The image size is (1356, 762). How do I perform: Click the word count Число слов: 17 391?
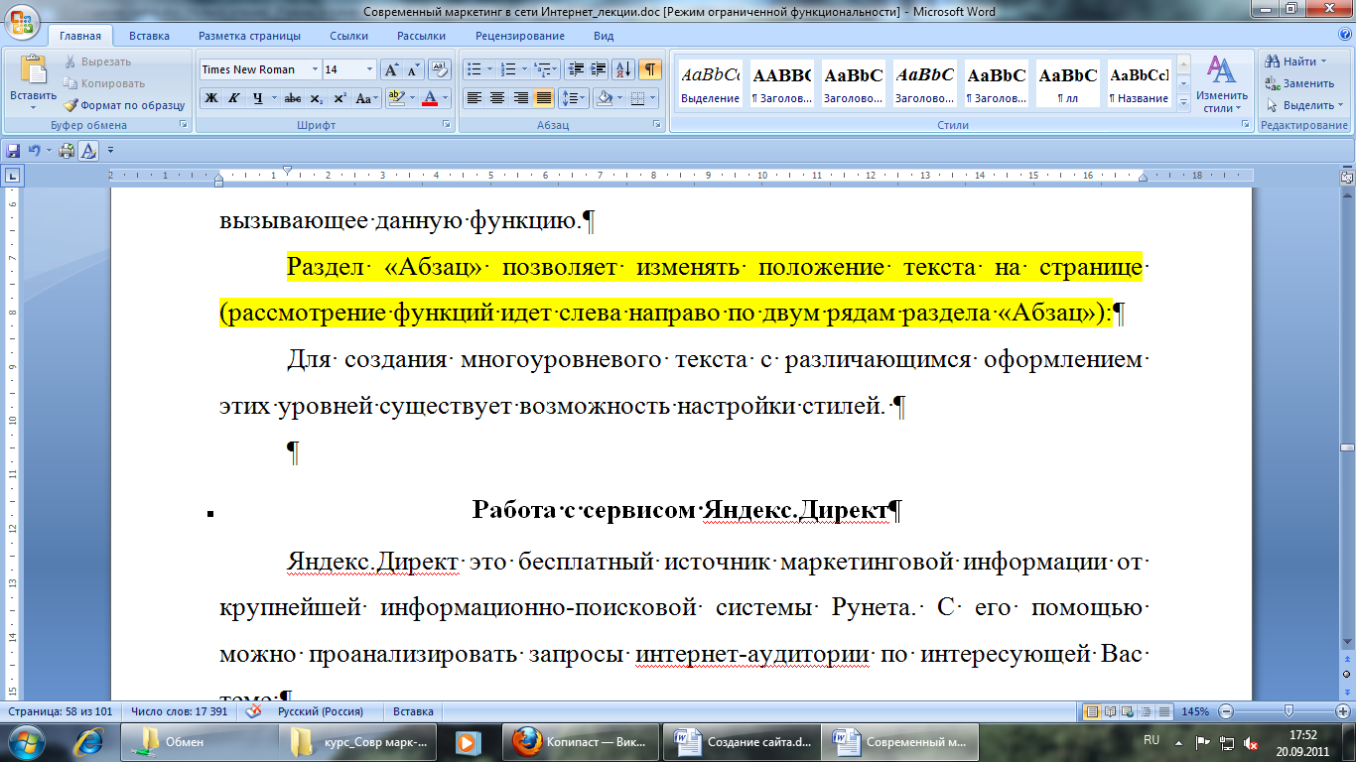(x=179, y=711)
